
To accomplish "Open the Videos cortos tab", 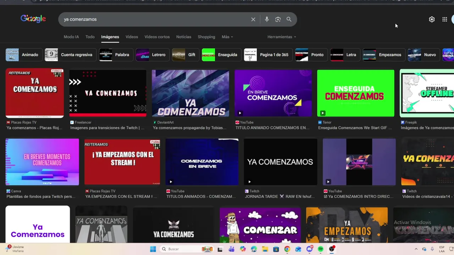I will [157, 37].
